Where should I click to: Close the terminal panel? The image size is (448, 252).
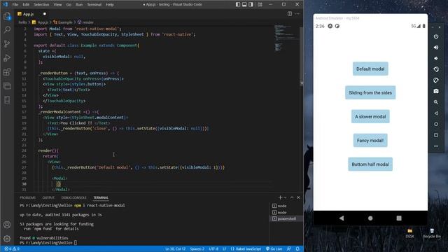click(x=298, y=197)
